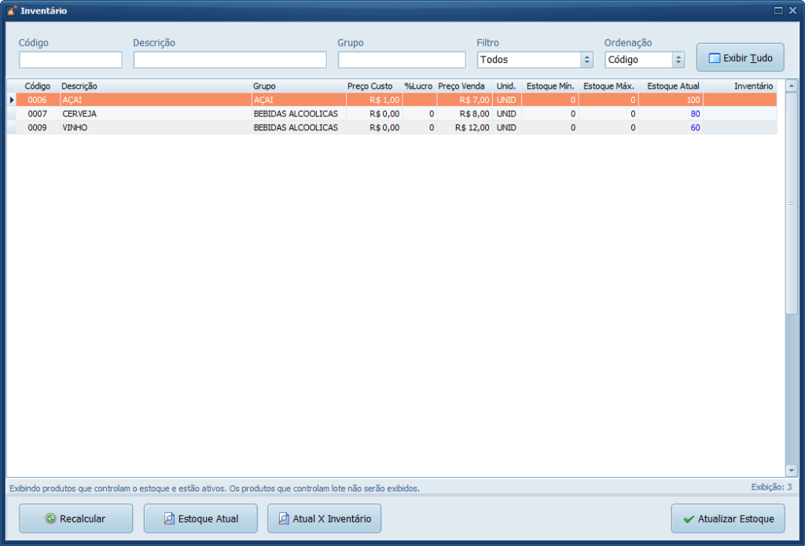Expand the Filtro dropdown
805x546 pixels.
pos(586,60)
